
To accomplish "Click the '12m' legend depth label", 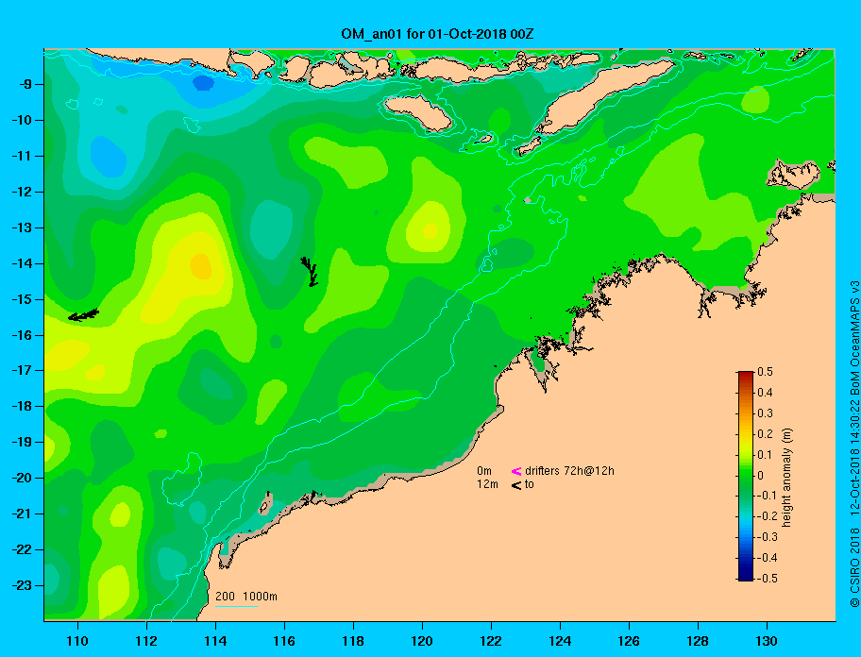I will pos(487,484).
